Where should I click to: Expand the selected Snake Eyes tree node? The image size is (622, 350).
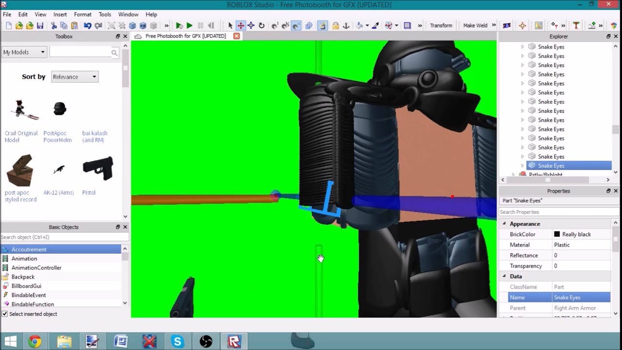coord(522,166)
